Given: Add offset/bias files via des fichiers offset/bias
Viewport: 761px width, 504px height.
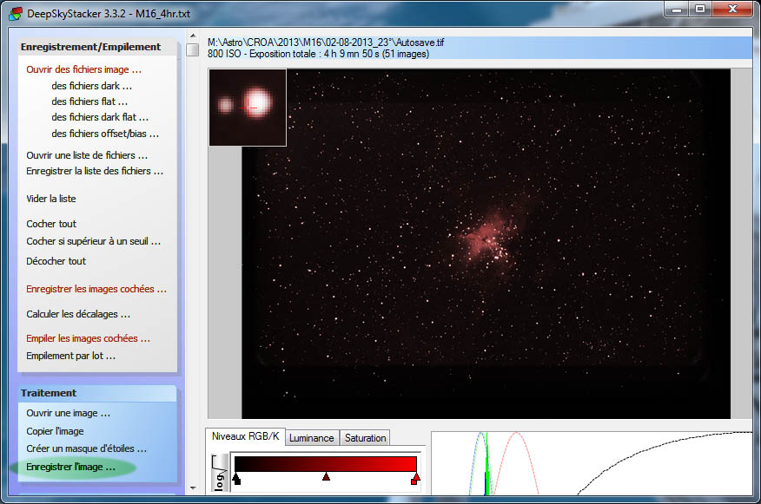Looking at the screenshot, I should [105, 134].
